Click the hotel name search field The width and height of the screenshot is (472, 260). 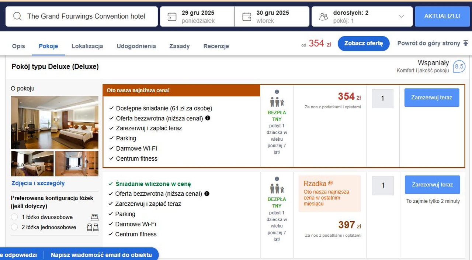click(86, 17)
